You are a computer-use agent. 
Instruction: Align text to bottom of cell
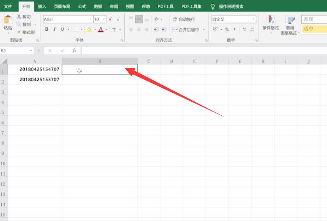click(x=147, y=19)
